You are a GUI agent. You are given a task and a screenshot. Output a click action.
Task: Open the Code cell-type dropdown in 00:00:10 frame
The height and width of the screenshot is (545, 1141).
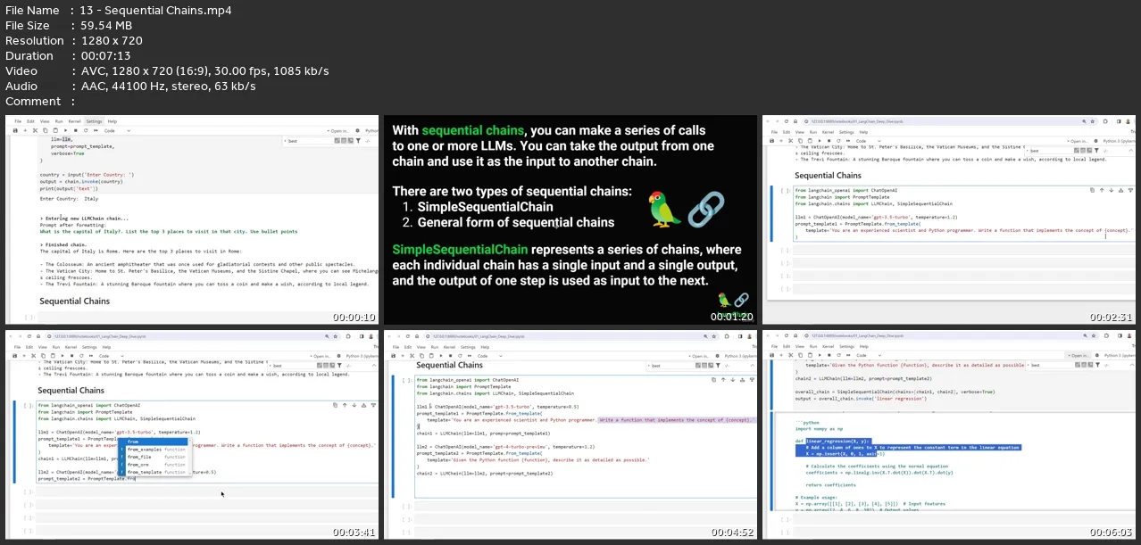[x=117, y=131]
